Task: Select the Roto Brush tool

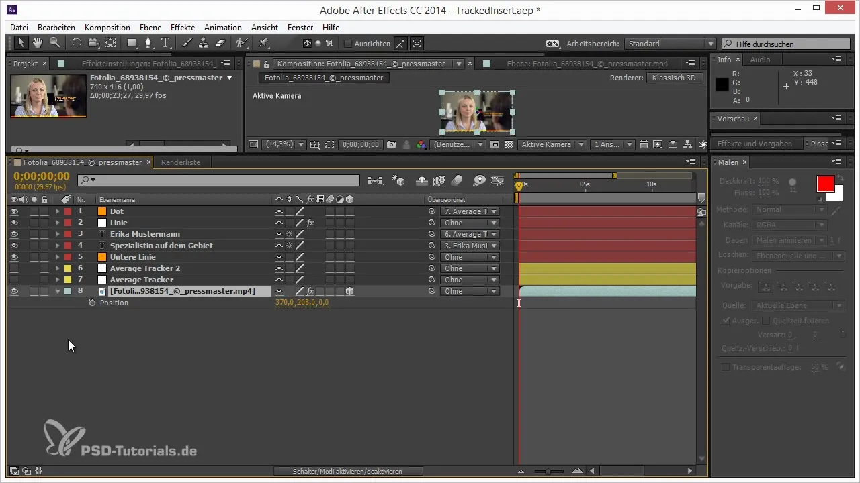Action: click(241, 43)
